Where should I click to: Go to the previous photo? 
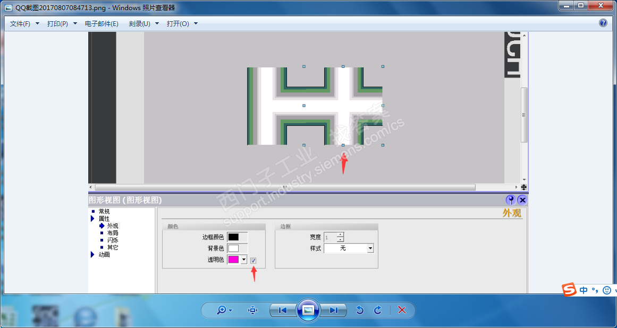tap(282, 310)
